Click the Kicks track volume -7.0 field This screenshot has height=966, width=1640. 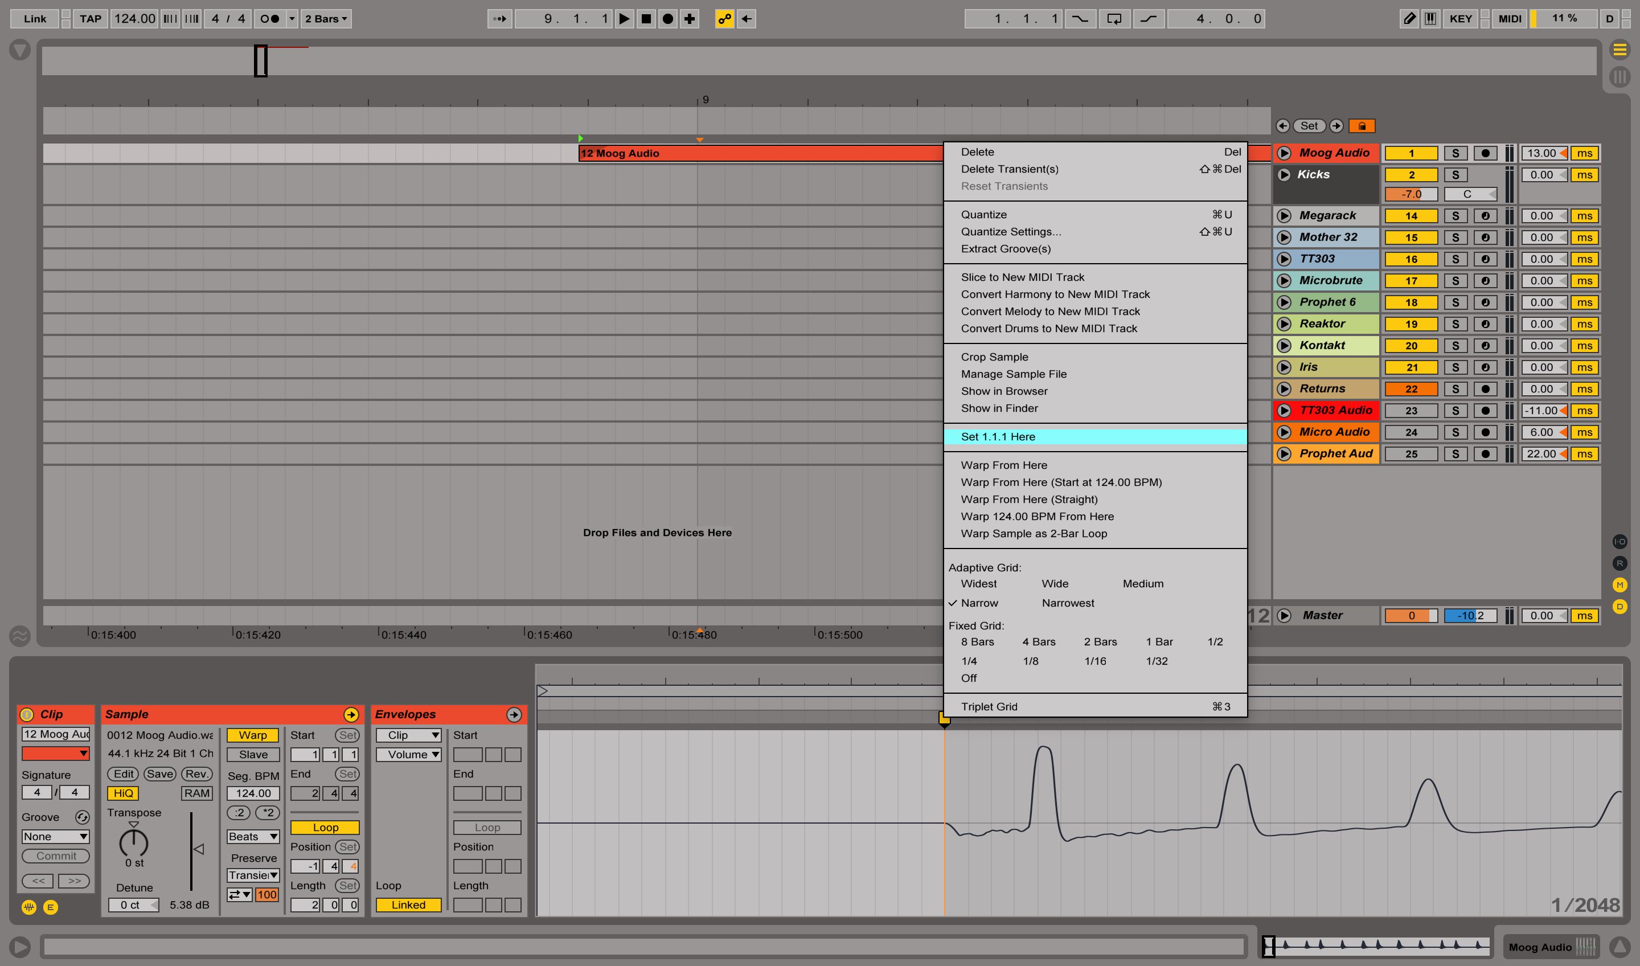[x=1411, y=194]
